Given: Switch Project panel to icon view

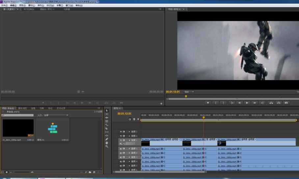Looking at the screenshot, I should coord(7,172).
